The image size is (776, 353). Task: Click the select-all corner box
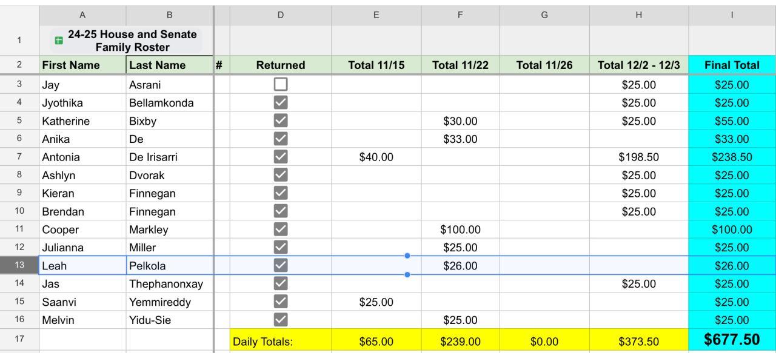pyautogui.click(x=19, y=15)
